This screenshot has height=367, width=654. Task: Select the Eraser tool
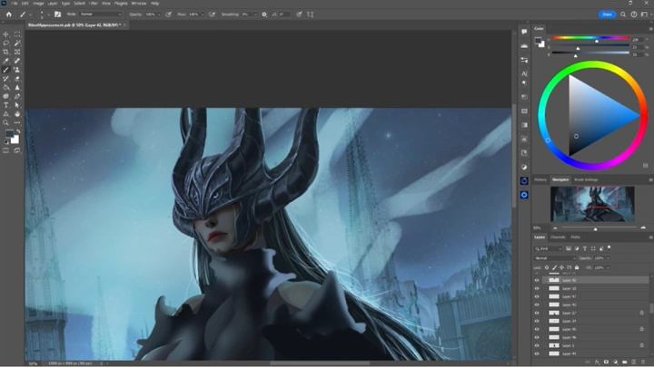pos(17,79)
